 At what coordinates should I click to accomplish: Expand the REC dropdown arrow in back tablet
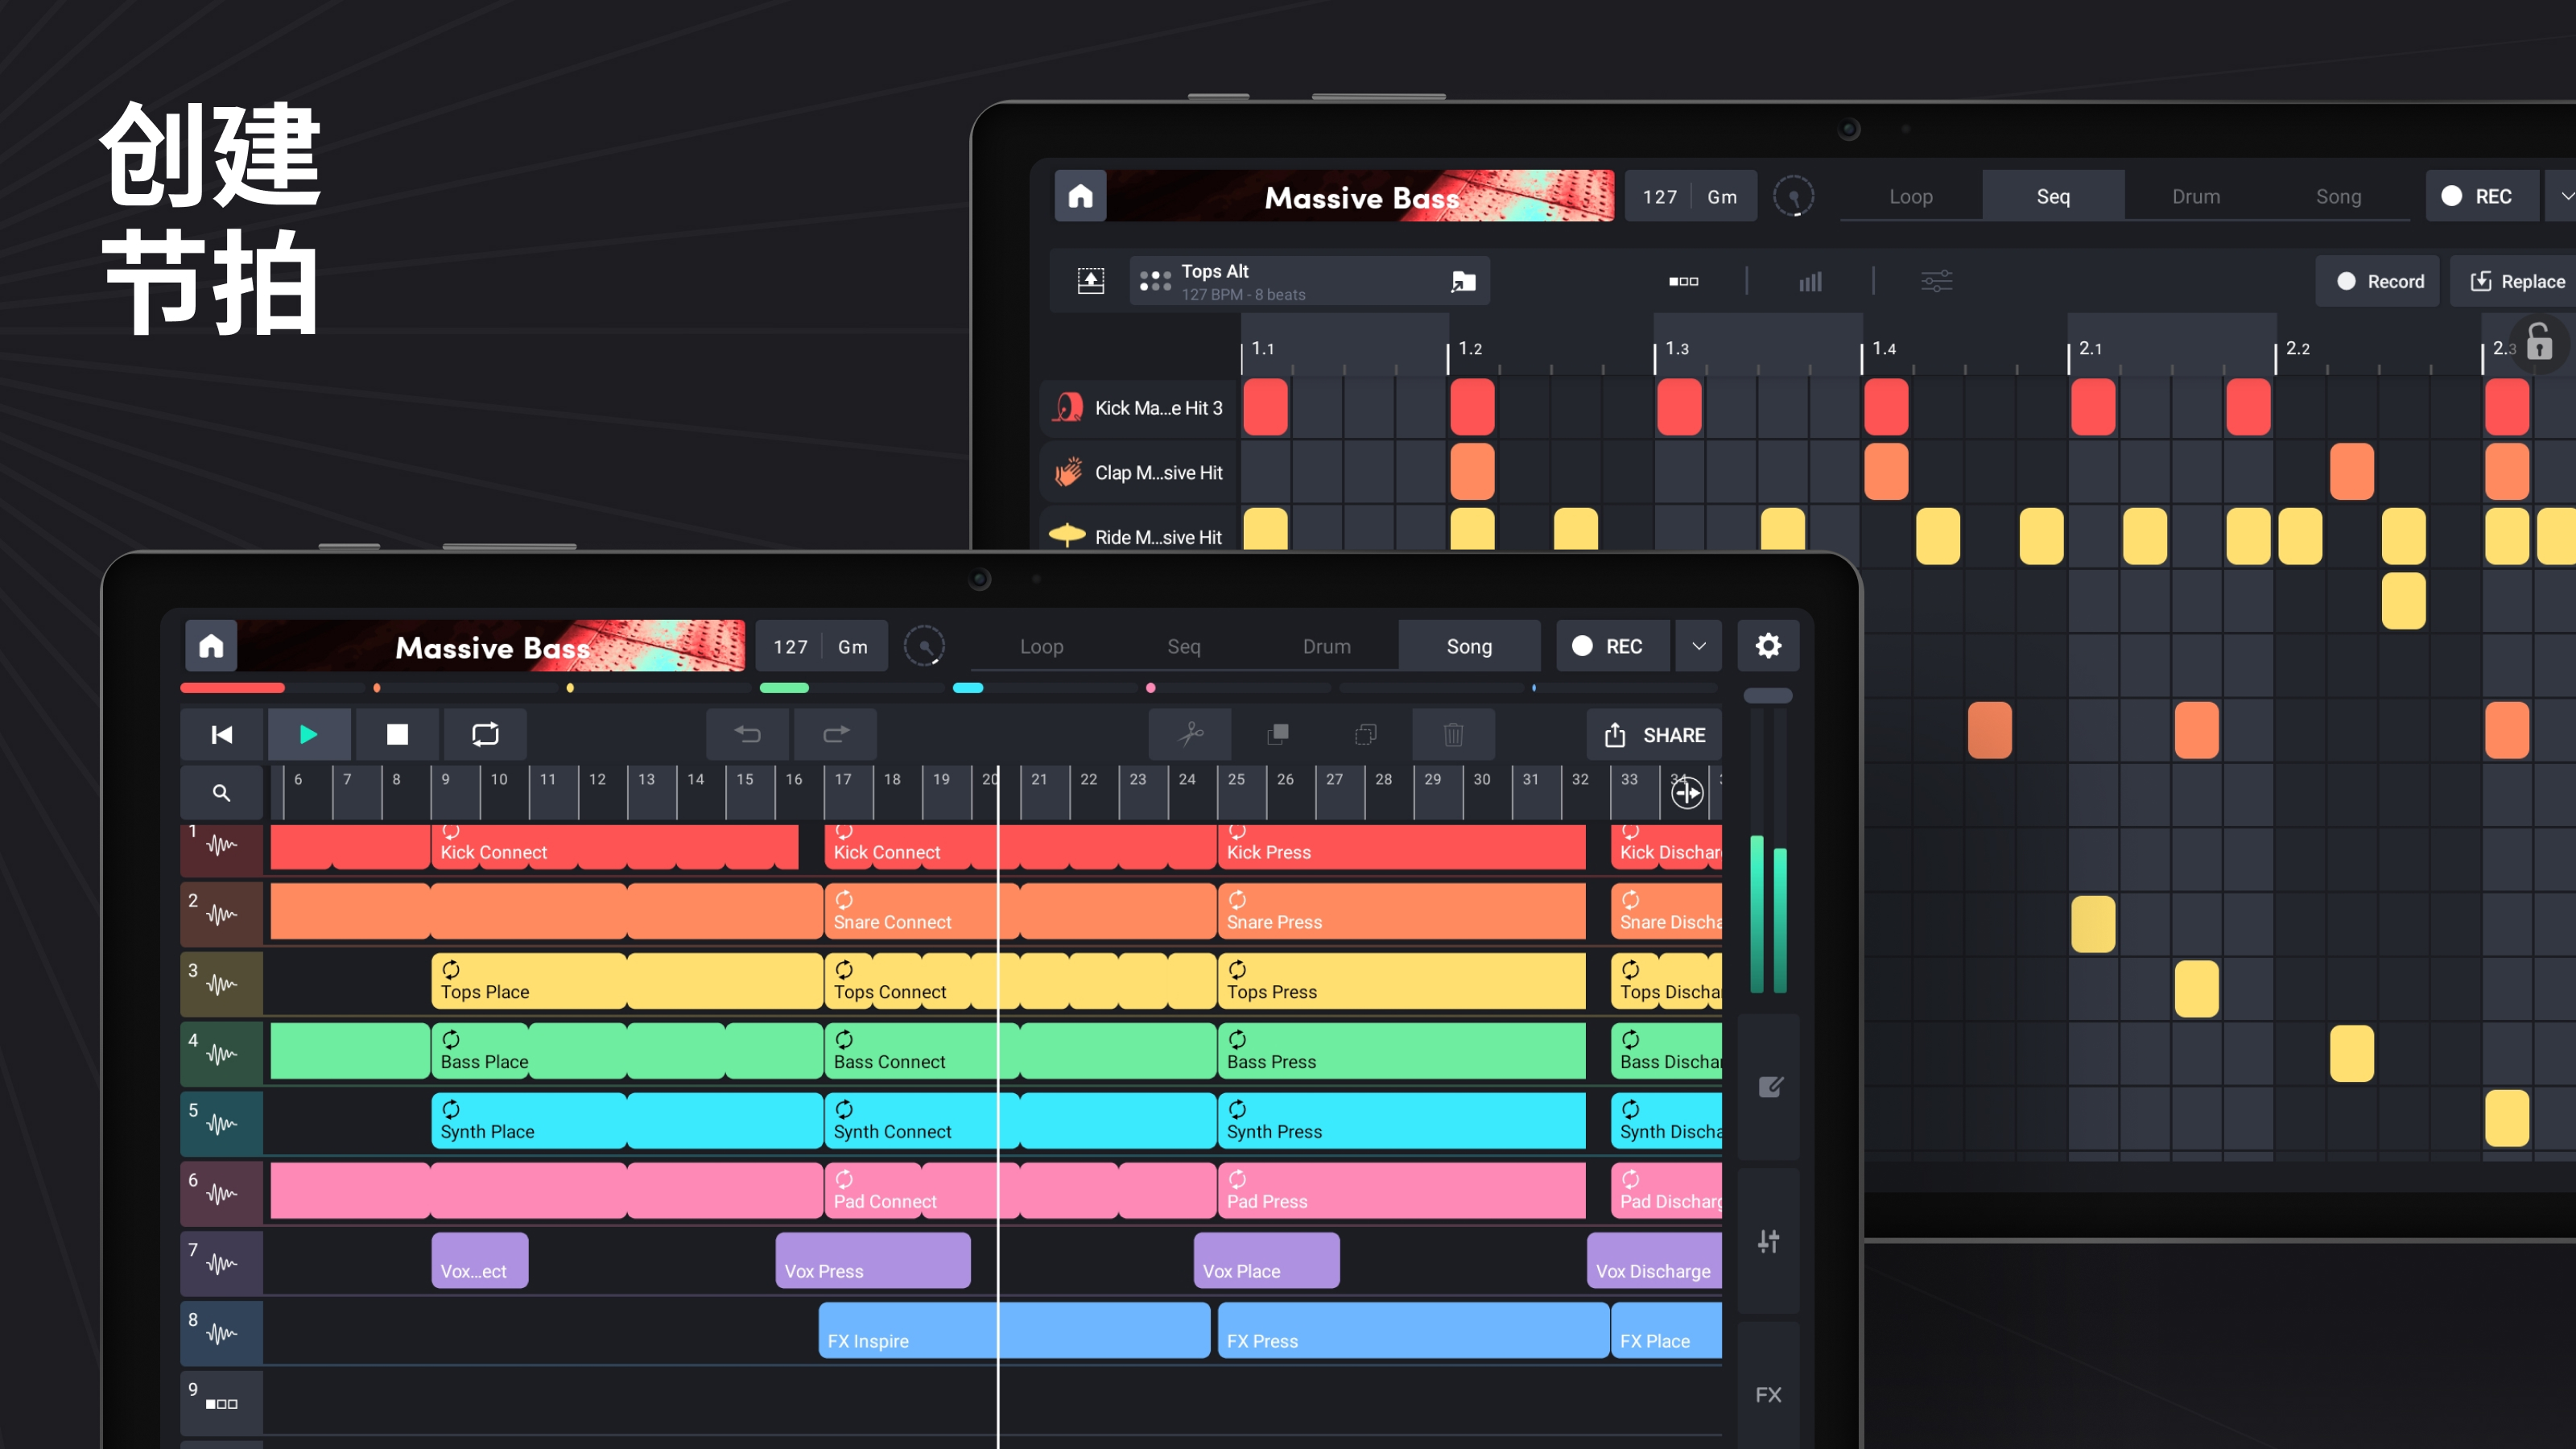pos(2564,196)
